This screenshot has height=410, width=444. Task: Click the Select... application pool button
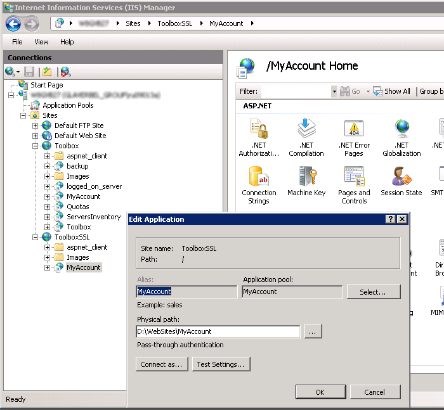pyautogui.click(x=374, y=291)
